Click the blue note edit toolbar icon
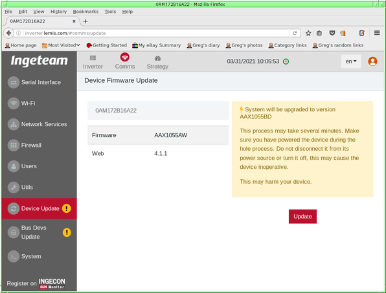This screenshot has height=293, width=386. click(x=361, y=33)
